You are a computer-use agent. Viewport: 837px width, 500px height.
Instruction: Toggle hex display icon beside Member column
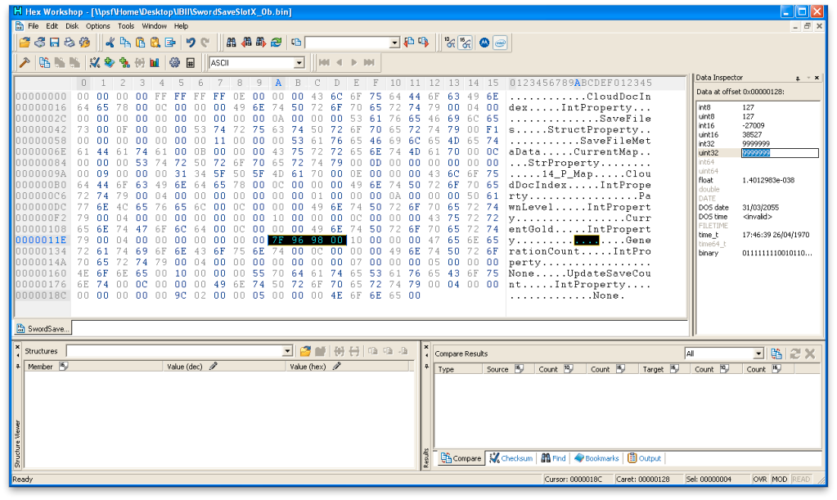point(64,366)
